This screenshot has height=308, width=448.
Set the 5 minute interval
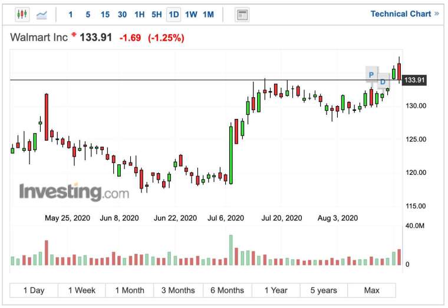point(88,14)
